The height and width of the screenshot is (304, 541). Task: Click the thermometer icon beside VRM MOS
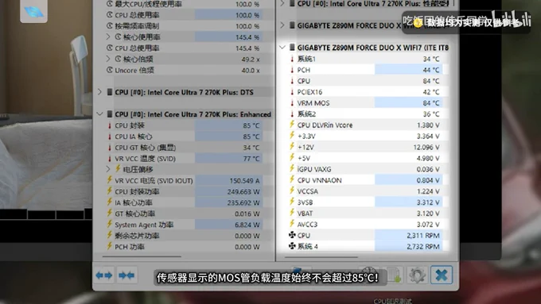tap(292, 103)
